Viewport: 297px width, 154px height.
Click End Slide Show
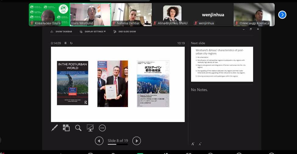pyautogui.click(x=124, y=32)
